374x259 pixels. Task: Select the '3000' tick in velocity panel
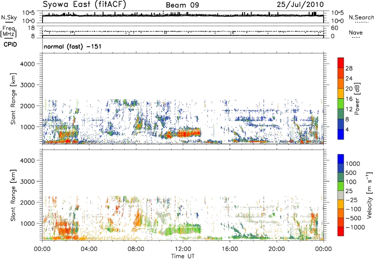[x=28, y=181]
